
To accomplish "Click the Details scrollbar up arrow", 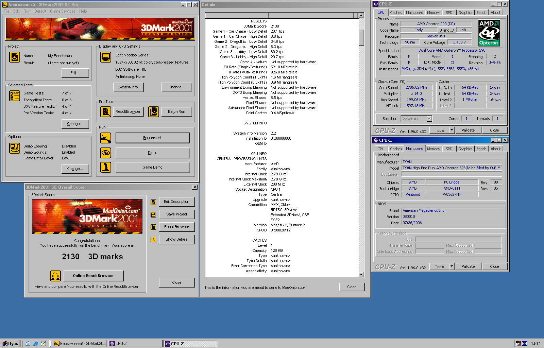I will point(361,15).
